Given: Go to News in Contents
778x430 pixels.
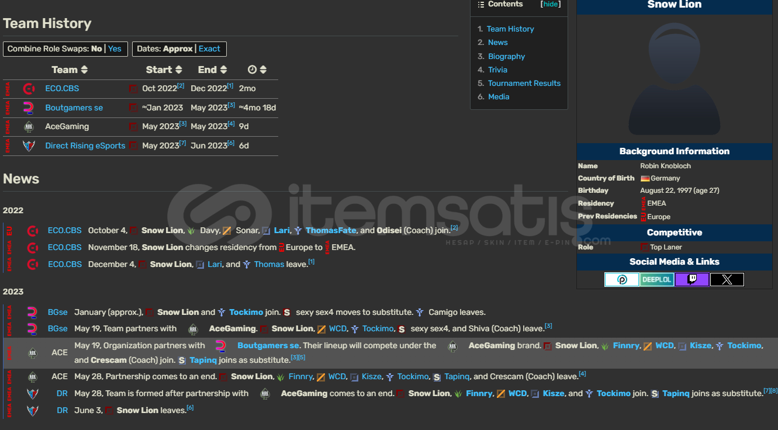Looking at the screenshot, I should tap(497, 42).
